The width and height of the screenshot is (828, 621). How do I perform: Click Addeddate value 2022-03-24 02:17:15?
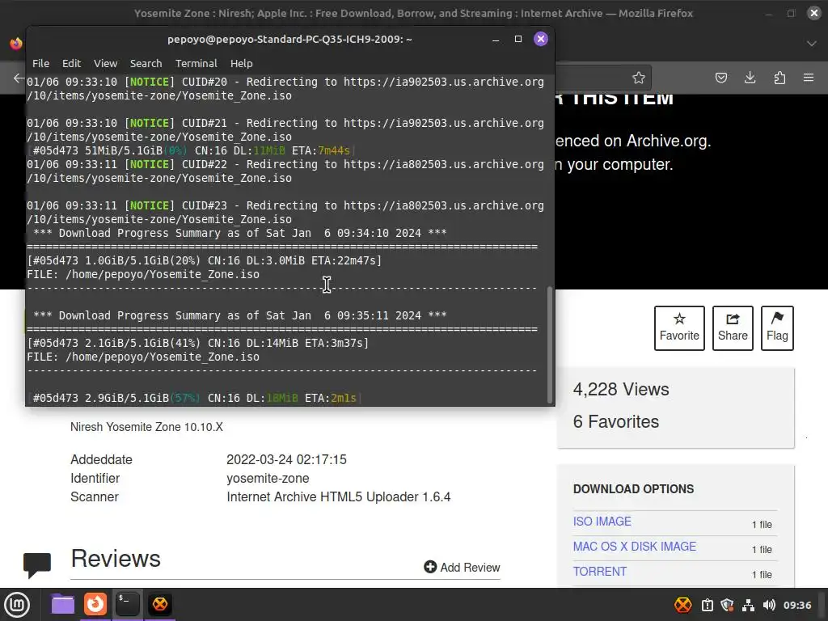coord(286,459)
